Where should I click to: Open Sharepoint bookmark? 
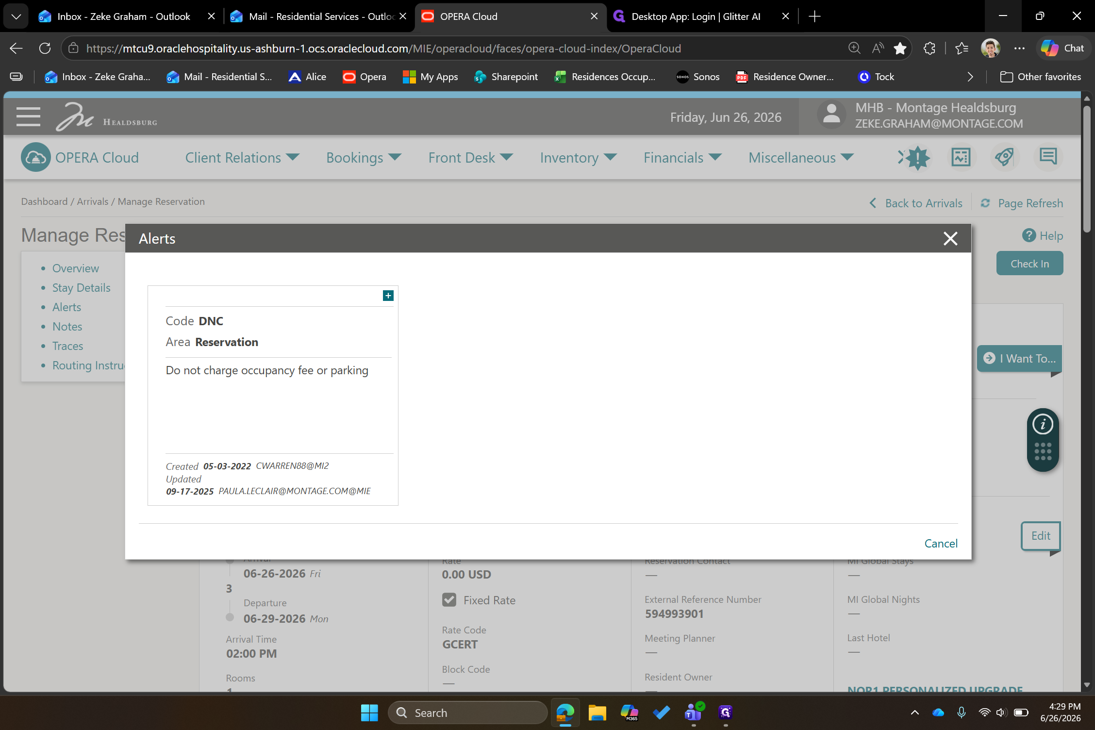tap(506, 77)
